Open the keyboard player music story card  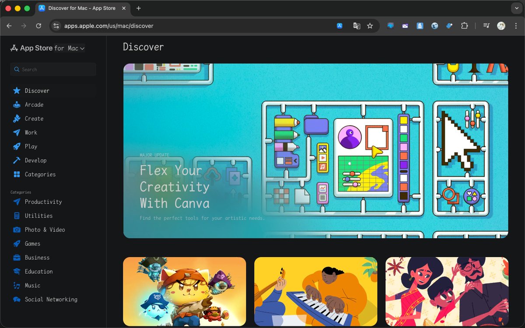tap(315, 291)
